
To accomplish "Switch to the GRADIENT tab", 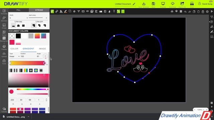I will tap(28, 49).
